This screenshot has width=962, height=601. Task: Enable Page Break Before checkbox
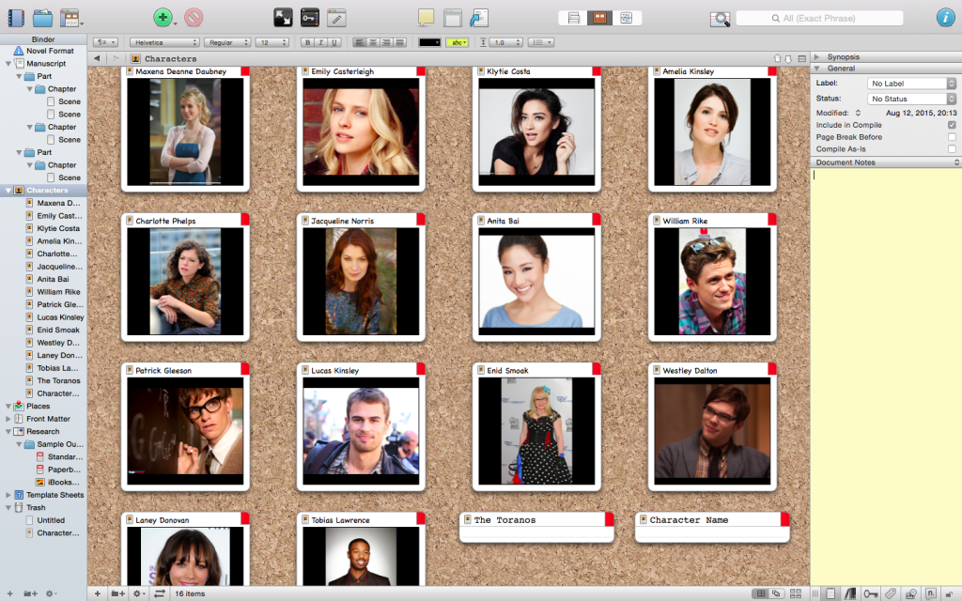pos(952,137)
